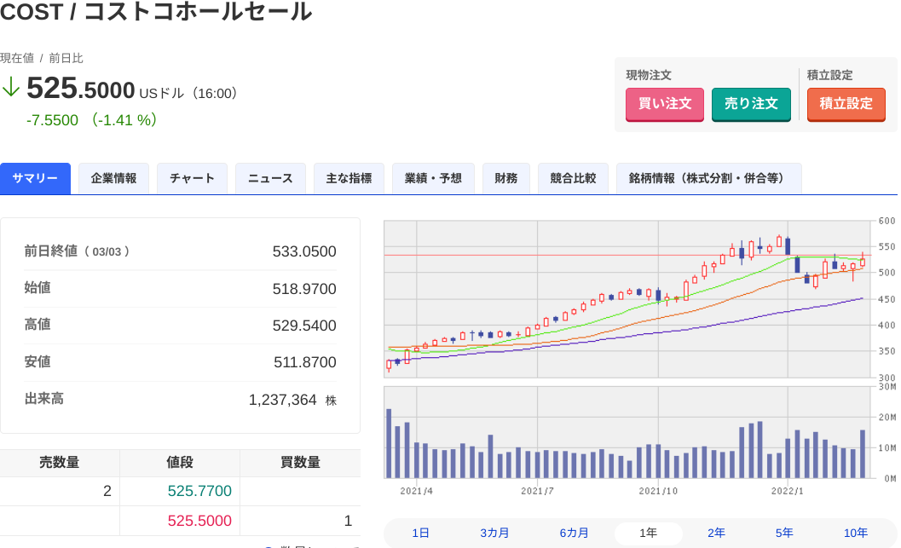
Task: Switch to the チャート tab
Action: click(x=192, y=179)
